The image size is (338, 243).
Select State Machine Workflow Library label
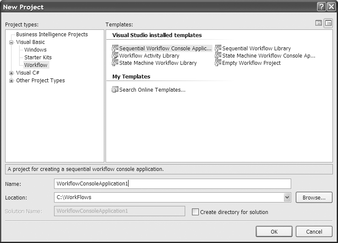158,63
